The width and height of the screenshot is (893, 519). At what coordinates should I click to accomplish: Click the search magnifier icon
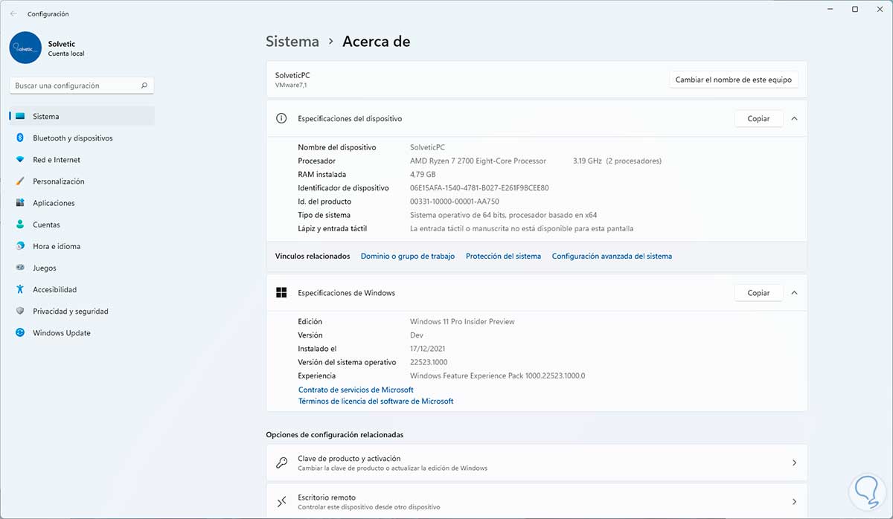[x=144, y=86]
